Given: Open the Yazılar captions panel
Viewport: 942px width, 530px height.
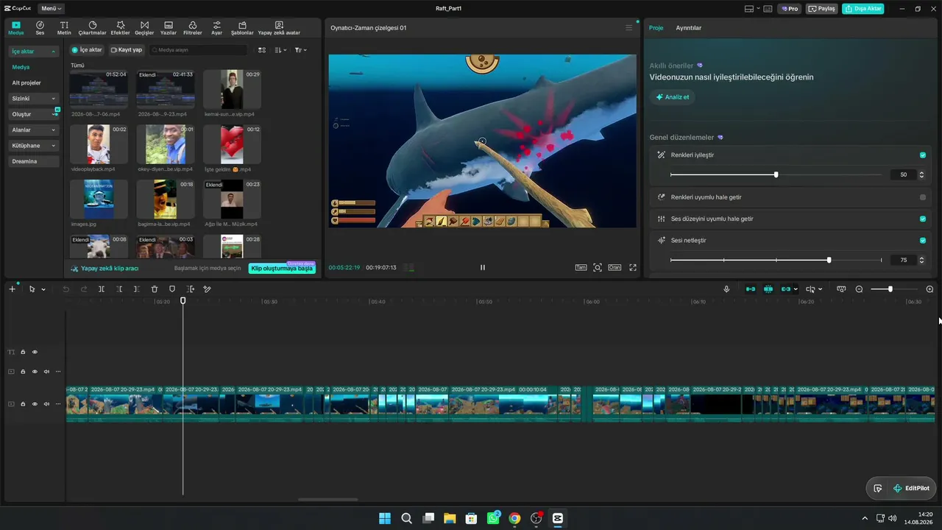Looking at the screenshot, I should point(169,28).
